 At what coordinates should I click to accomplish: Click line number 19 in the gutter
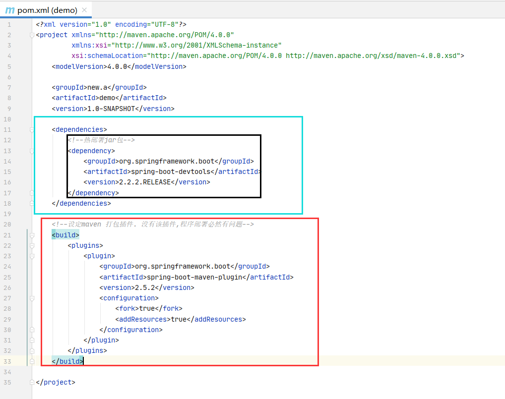tap(7, 214)
